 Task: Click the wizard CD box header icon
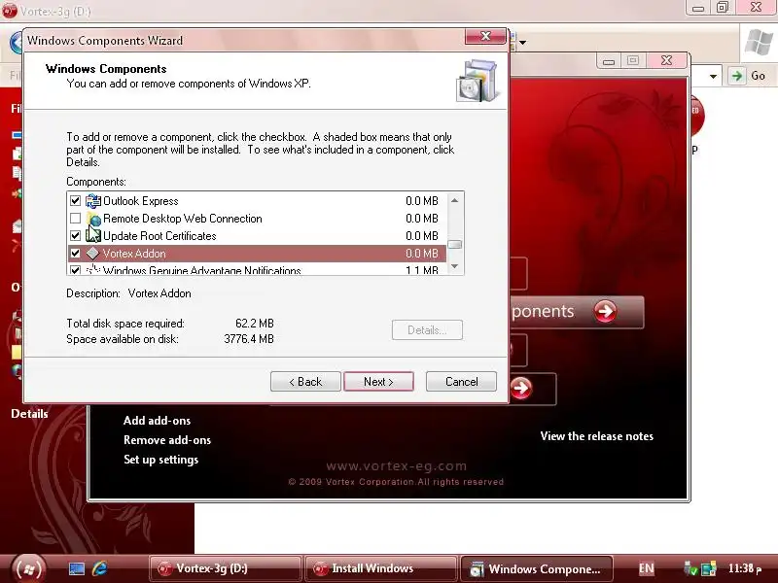(x=477, y=81)
